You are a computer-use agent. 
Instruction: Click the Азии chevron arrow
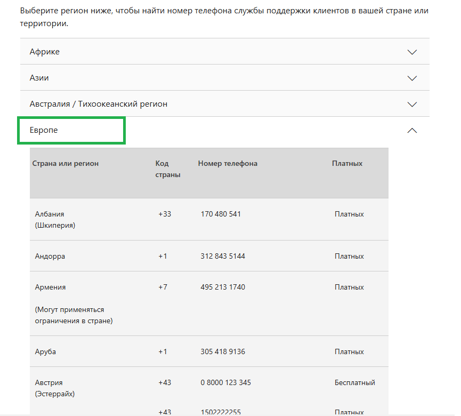[x=412, y=78]
